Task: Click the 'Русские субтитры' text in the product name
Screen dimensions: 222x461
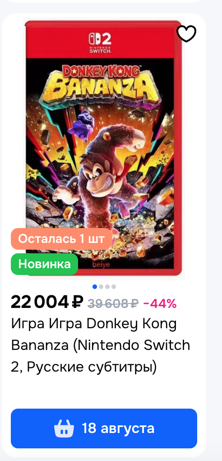Action: coord(92,367)
